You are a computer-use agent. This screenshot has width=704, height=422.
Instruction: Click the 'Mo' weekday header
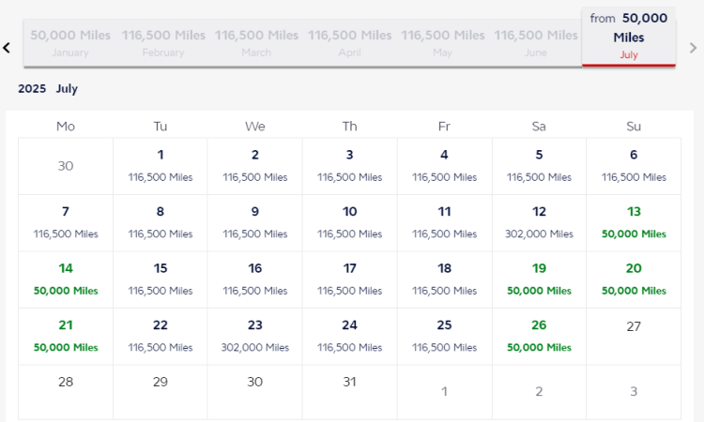(x=66, y=127)
